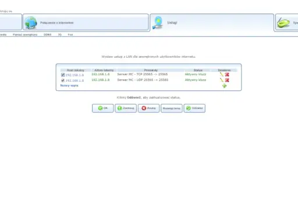Open the 3G submenu item

pyautogui.click(x=60, y=34)
